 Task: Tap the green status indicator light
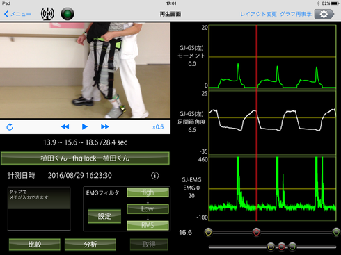point(68,14)
